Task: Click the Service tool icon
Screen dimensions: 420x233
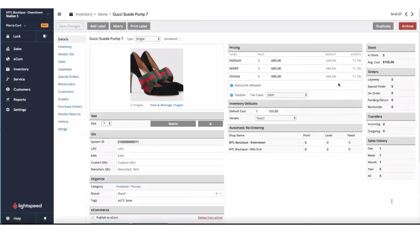Action: coord(8,79)
